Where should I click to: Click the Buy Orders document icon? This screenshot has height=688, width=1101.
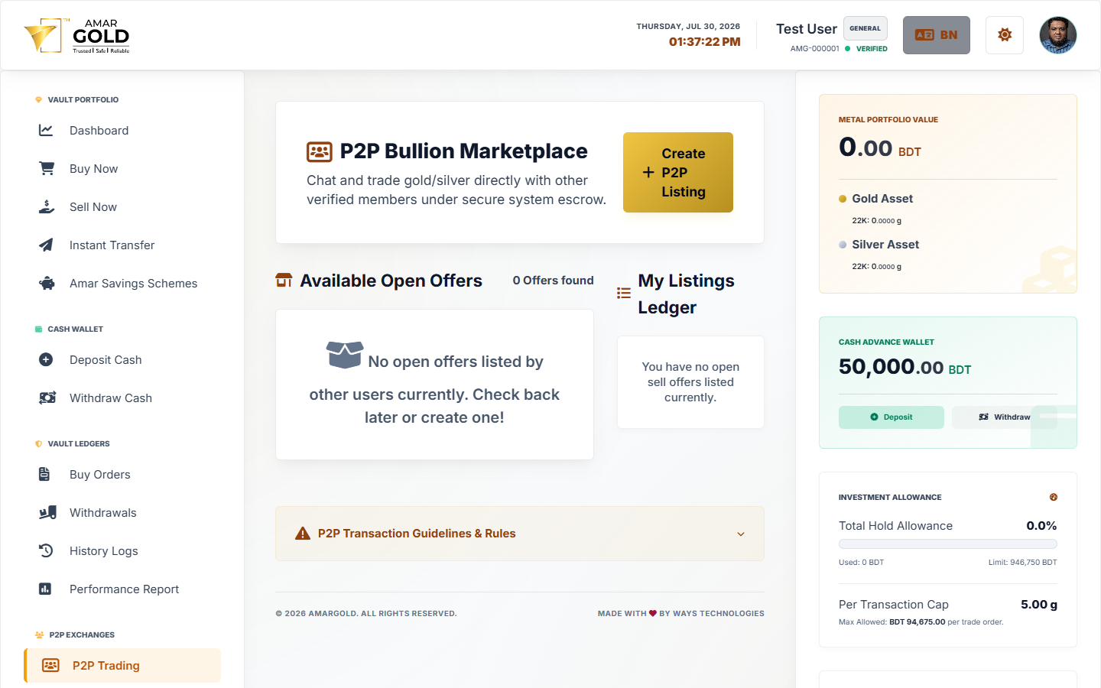(x=44, y=474)
